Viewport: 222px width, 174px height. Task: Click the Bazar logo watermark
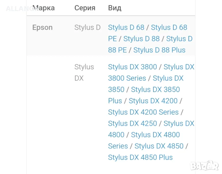click(204, 165)
